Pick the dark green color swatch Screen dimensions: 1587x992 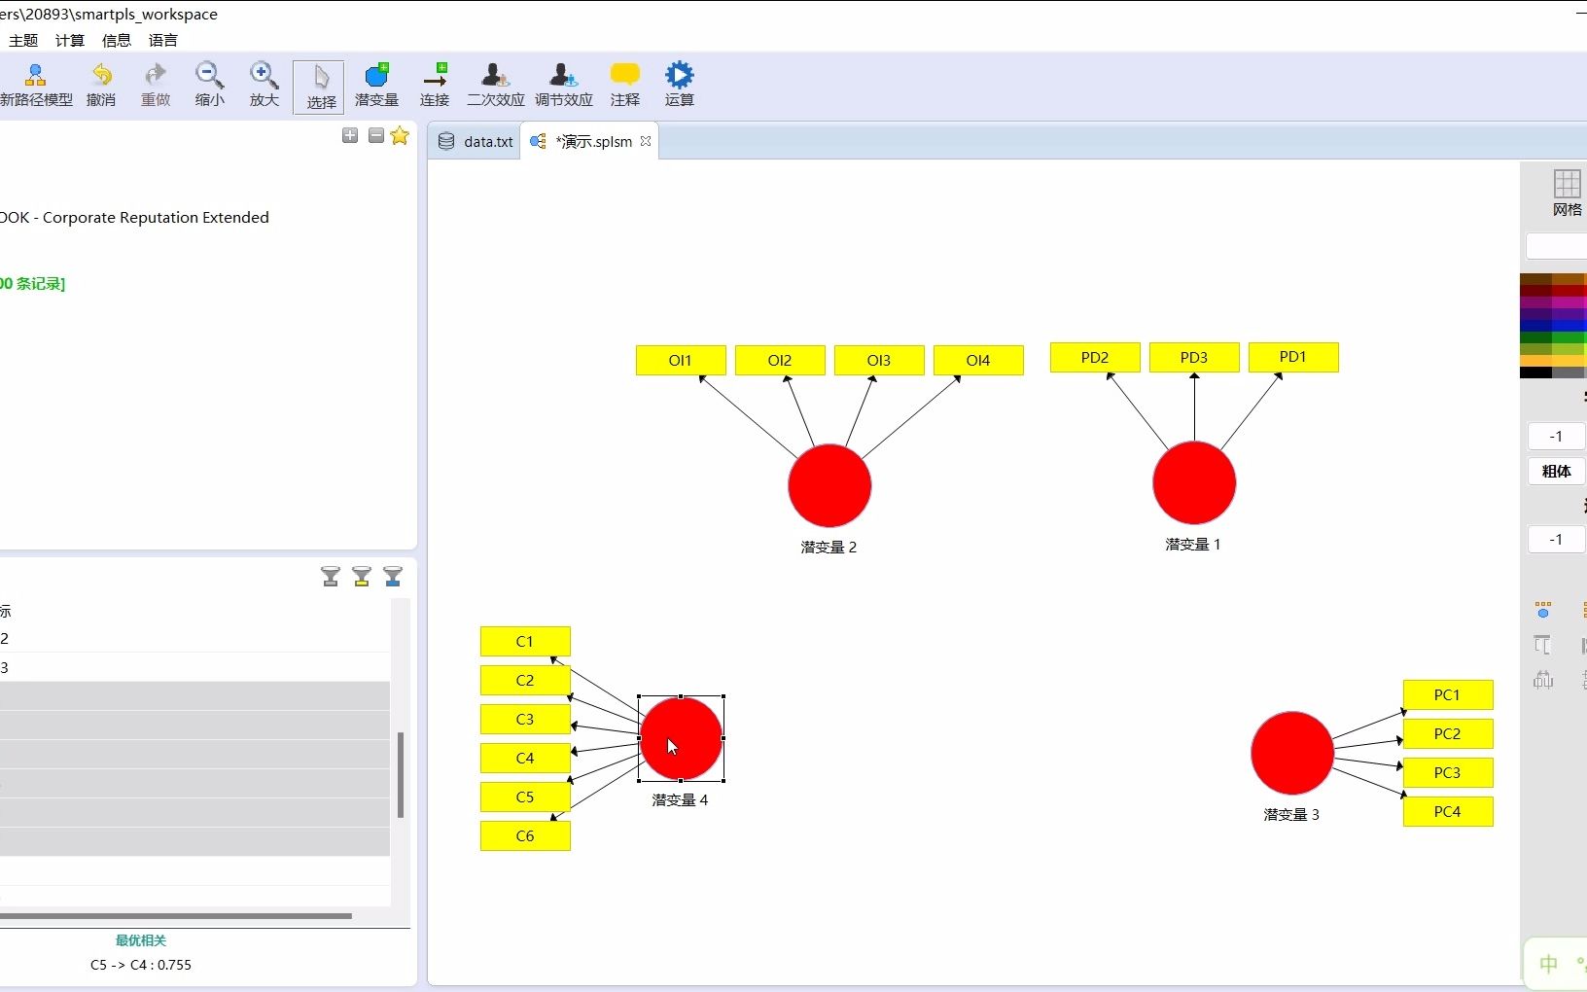[1536, 337]
